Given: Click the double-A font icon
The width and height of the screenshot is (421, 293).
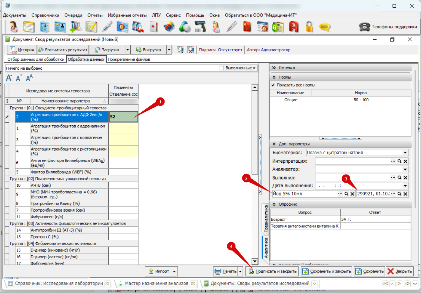Looking at the screenshot, I should pyautogui.click(x=29, y=78).
